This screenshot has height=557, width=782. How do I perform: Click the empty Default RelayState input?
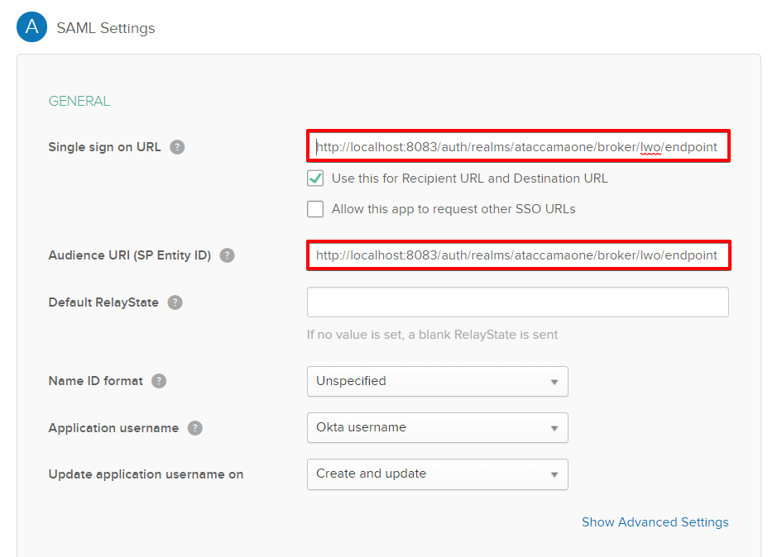tap(517, 302)
